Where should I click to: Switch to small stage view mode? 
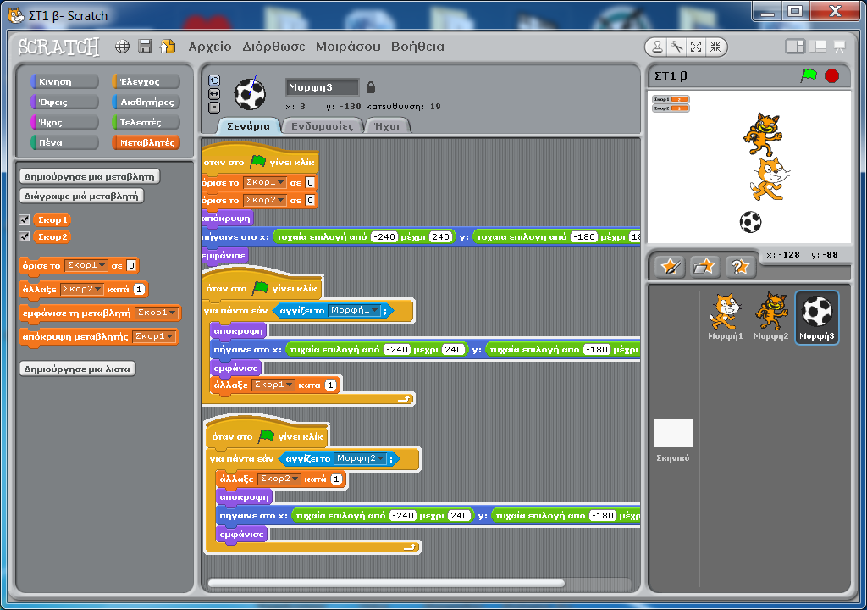(x=795, y=47)
